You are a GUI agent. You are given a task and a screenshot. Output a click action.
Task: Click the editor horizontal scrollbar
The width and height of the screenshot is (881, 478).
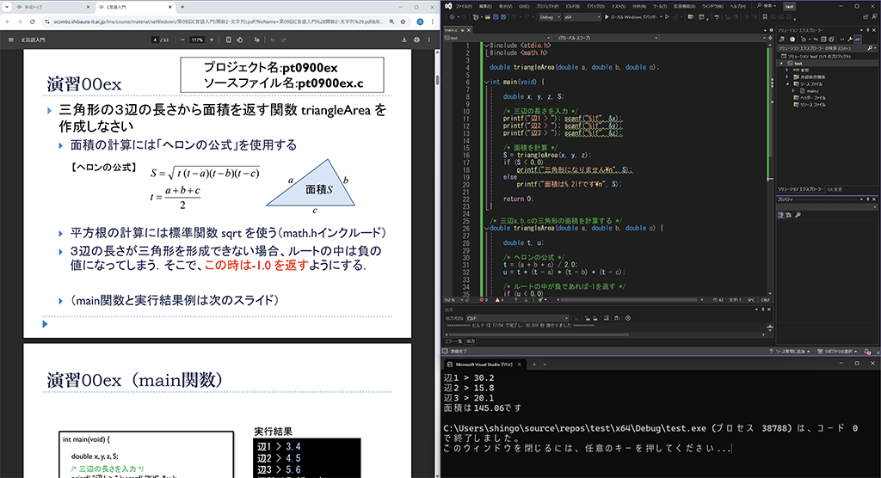click(x=629, y=300)
